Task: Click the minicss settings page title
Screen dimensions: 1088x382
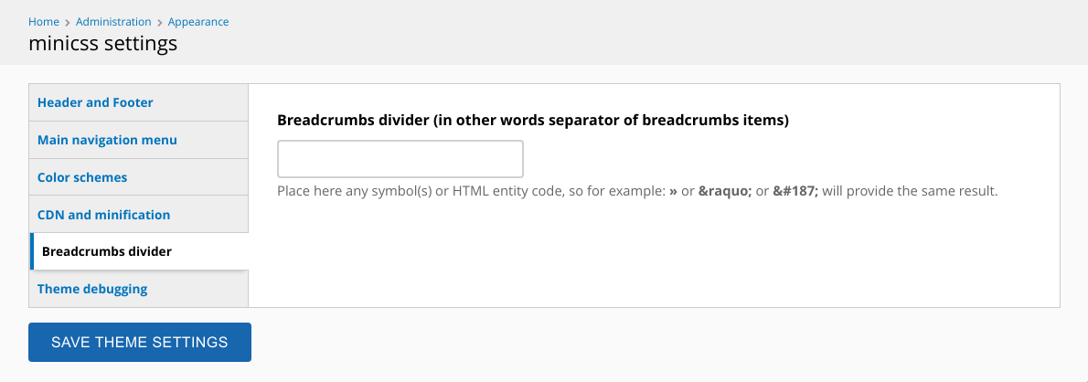Action: click(102, 44)
